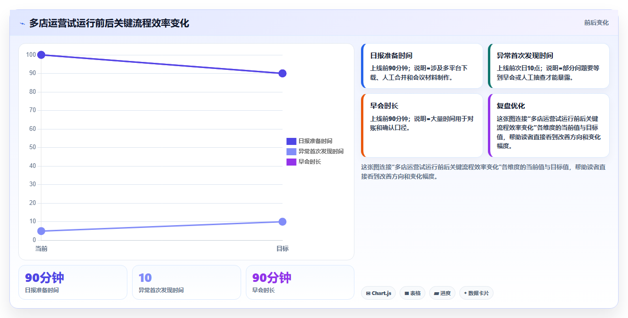Click the 进度 tag
This screenshot has height=318, width=628.
tap(442, 293)
